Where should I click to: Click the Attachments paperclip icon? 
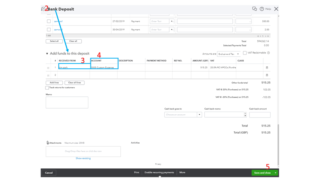coord(48,143)
